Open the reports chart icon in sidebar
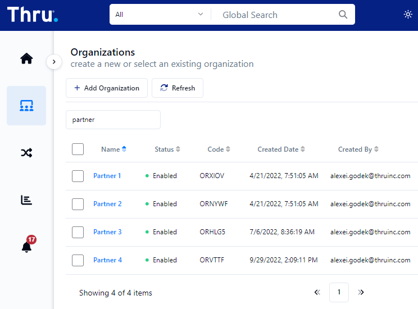418x309 pixels. [26, 200]
